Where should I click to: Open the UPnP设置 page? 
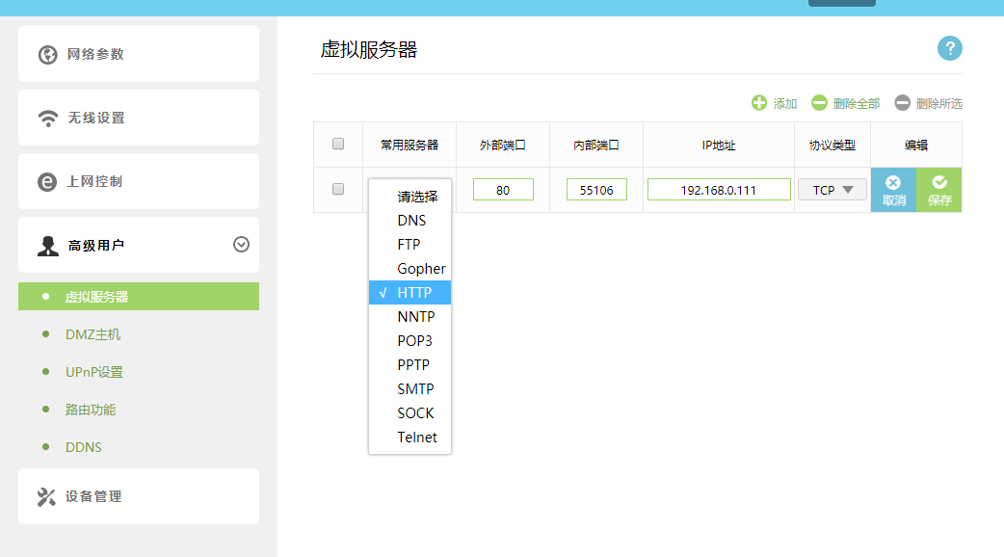pyautogui.click(x=94, y=372)
